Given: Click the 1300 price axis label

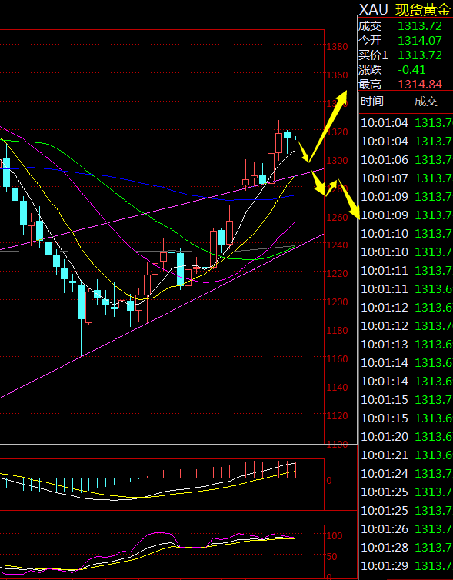Looking at the screenshot, I should point(337,160).
